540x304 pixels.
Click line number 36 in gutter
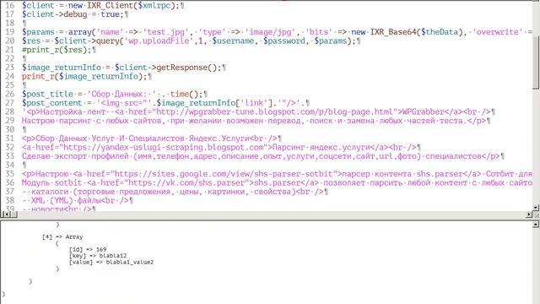[10, 182]
